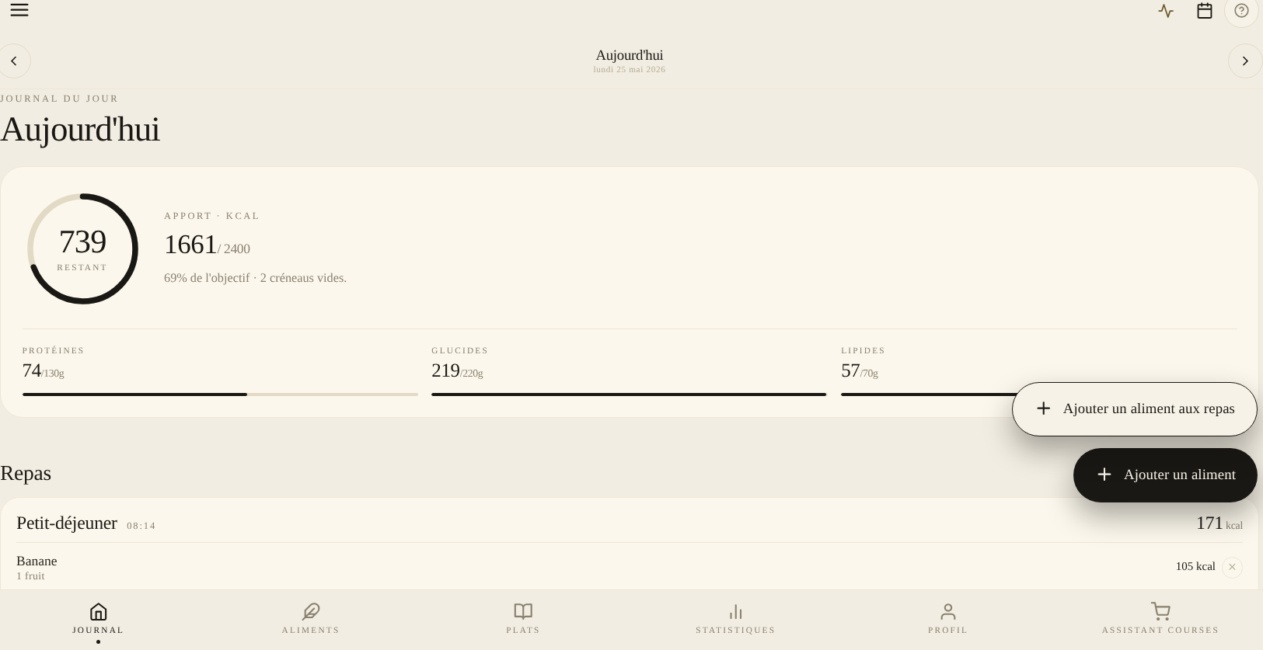Switch to the Aliments tab

point(311,618)
